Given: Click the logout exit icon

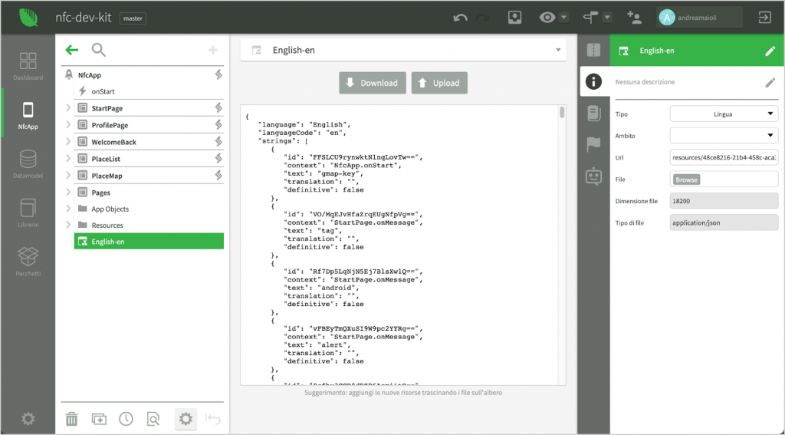Looking at the screenshot, I should [764, 18].
